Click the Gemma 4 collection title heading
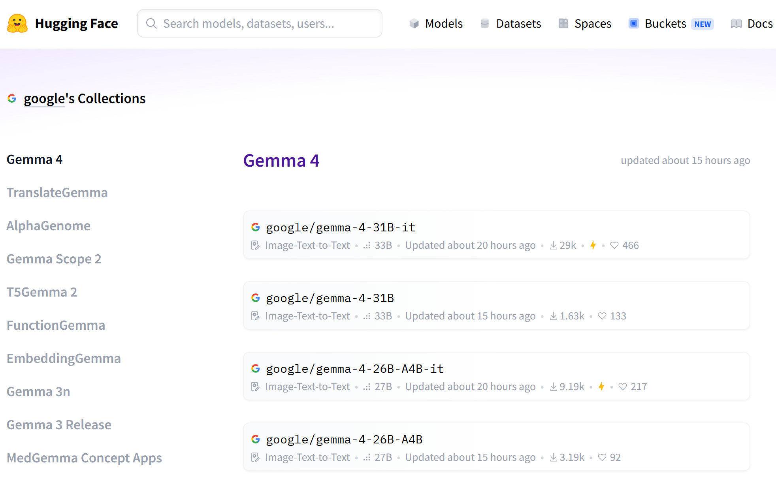This screenshot has height=477, width=776. click(x=281, y=160)
